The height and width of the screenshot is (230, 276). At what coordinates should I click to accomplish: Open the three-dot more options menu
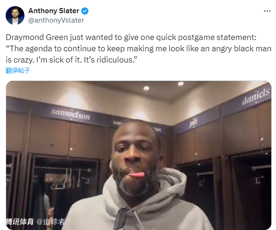[267, 11]
